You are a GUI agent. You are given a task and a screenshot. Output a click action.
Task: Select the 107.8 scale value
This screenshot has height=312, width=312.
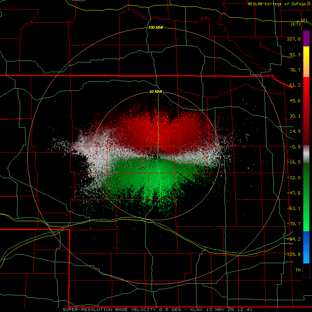(294, 39)
